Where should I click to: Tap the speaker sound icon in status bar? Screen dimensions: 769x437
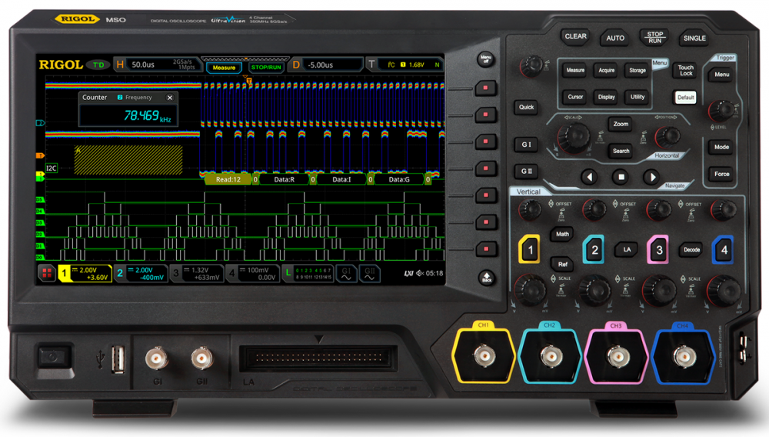tap(420, 273)
